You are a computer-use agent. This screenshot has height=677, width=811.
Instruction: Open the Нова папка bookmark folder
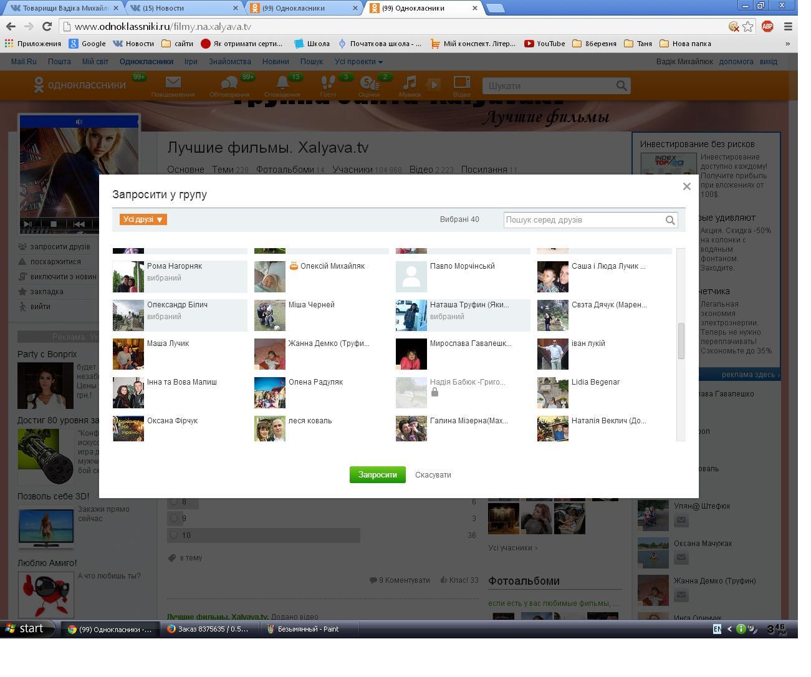point(685,44)
